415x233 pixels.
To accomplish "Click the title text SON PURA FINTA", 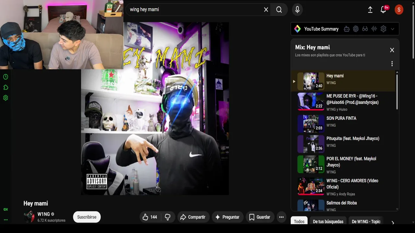I will point(341,118).
